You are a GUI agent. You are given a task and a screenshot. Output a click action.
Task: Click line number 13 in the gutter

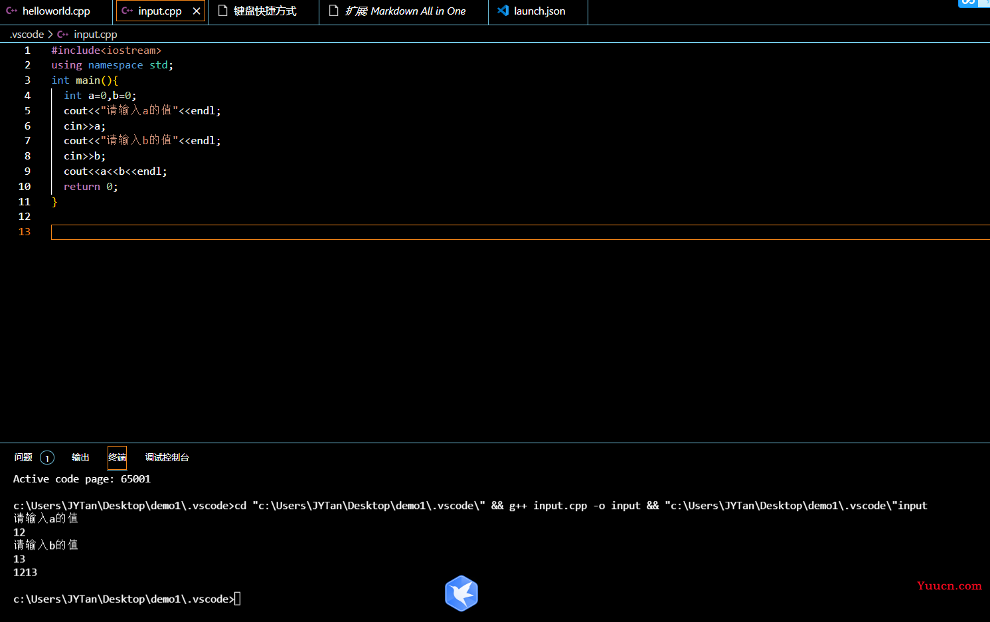pos(25,232)
